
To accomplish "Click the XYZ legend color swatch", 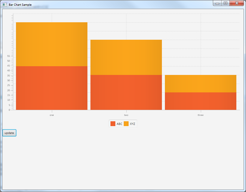I will 126,124.
